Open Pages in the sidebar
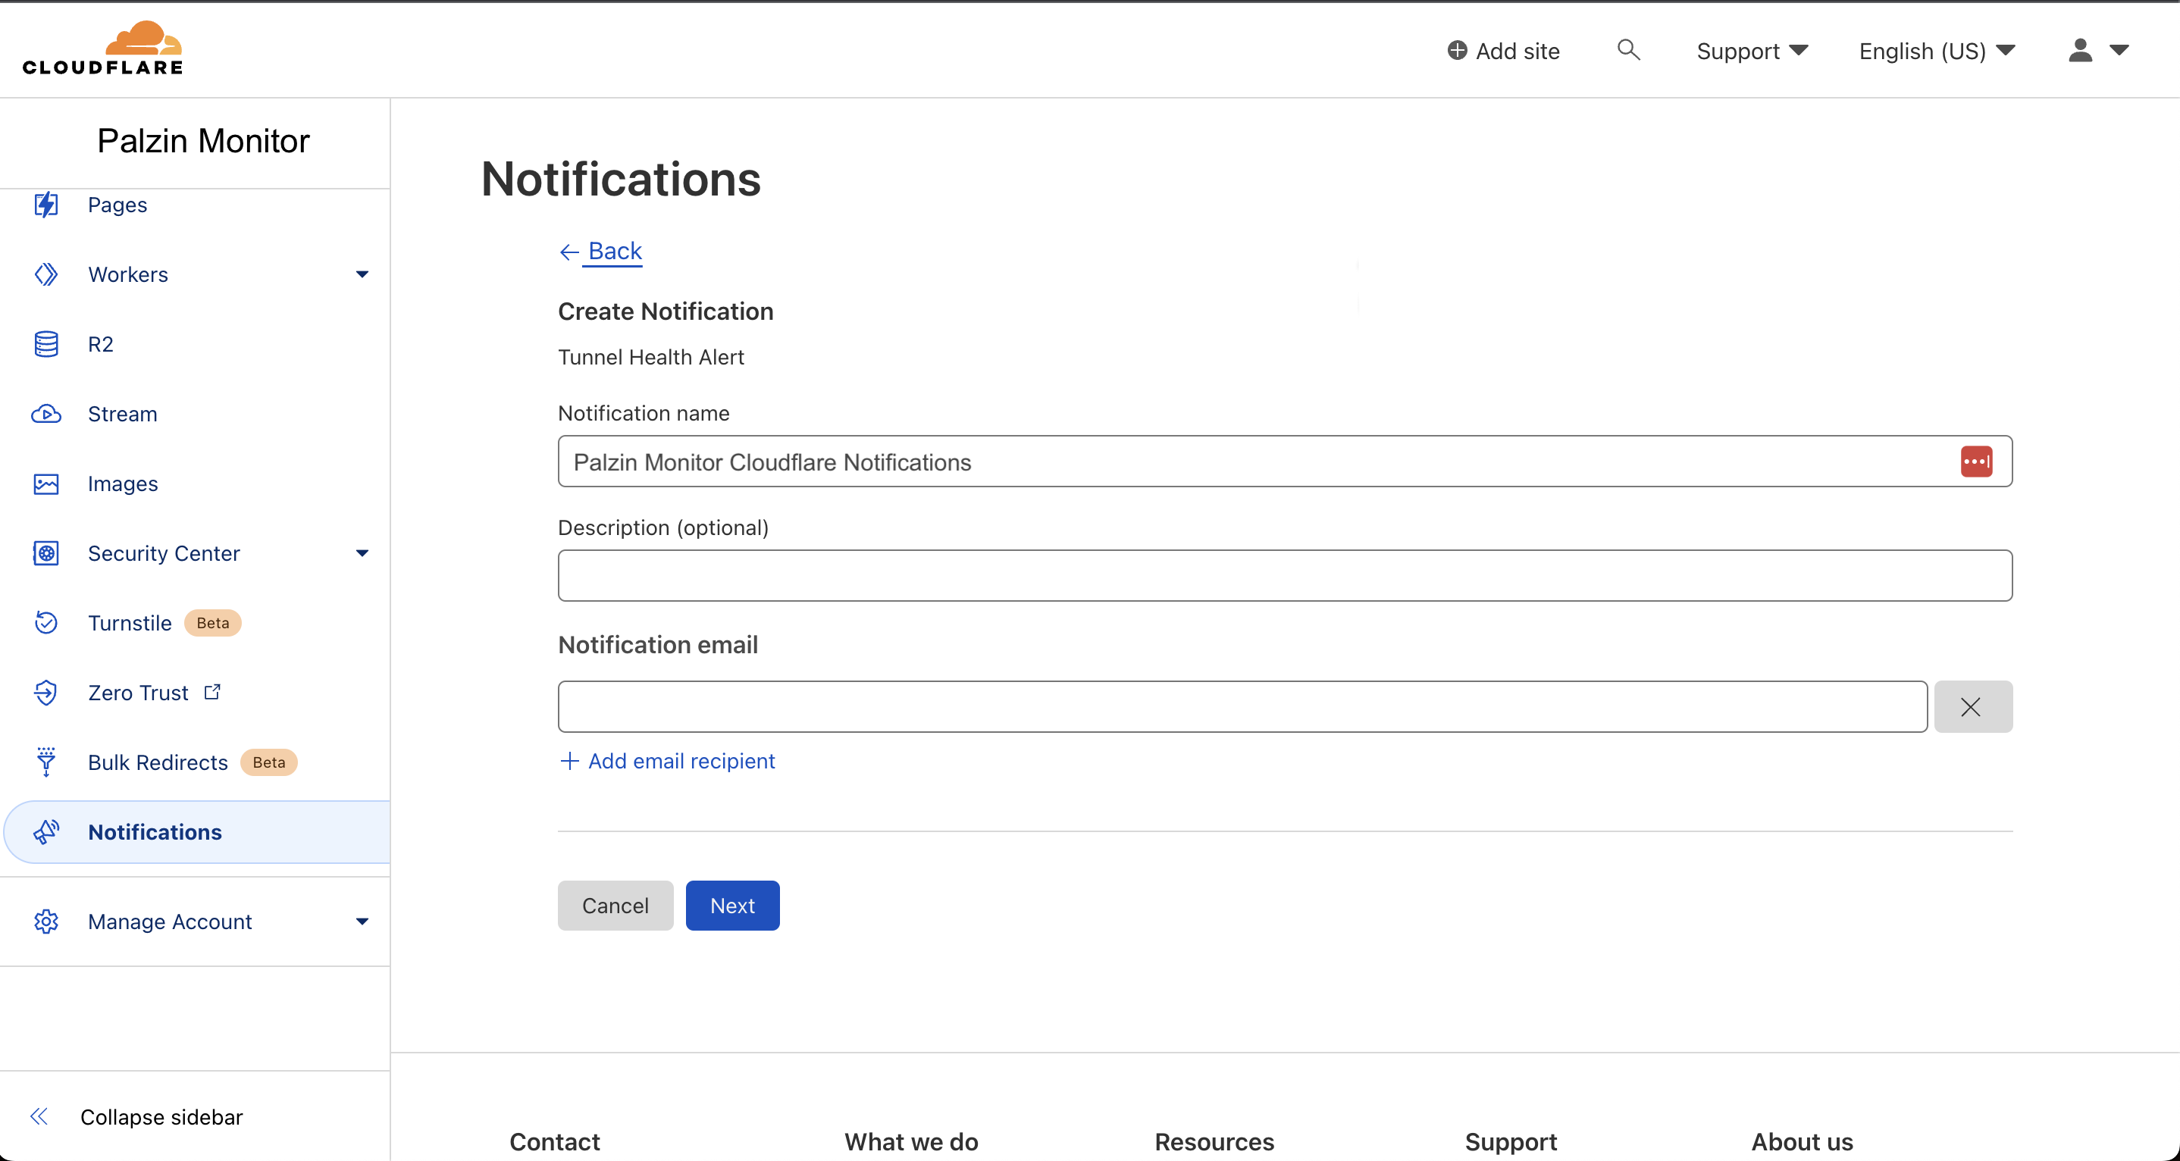 point(117,205)
